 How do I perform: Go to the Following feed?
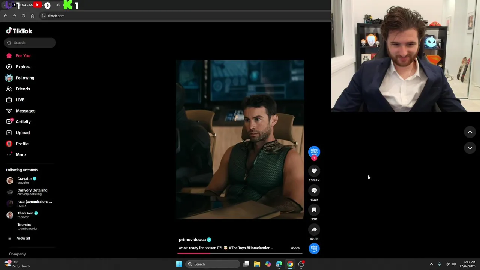(x=20, y=78)
